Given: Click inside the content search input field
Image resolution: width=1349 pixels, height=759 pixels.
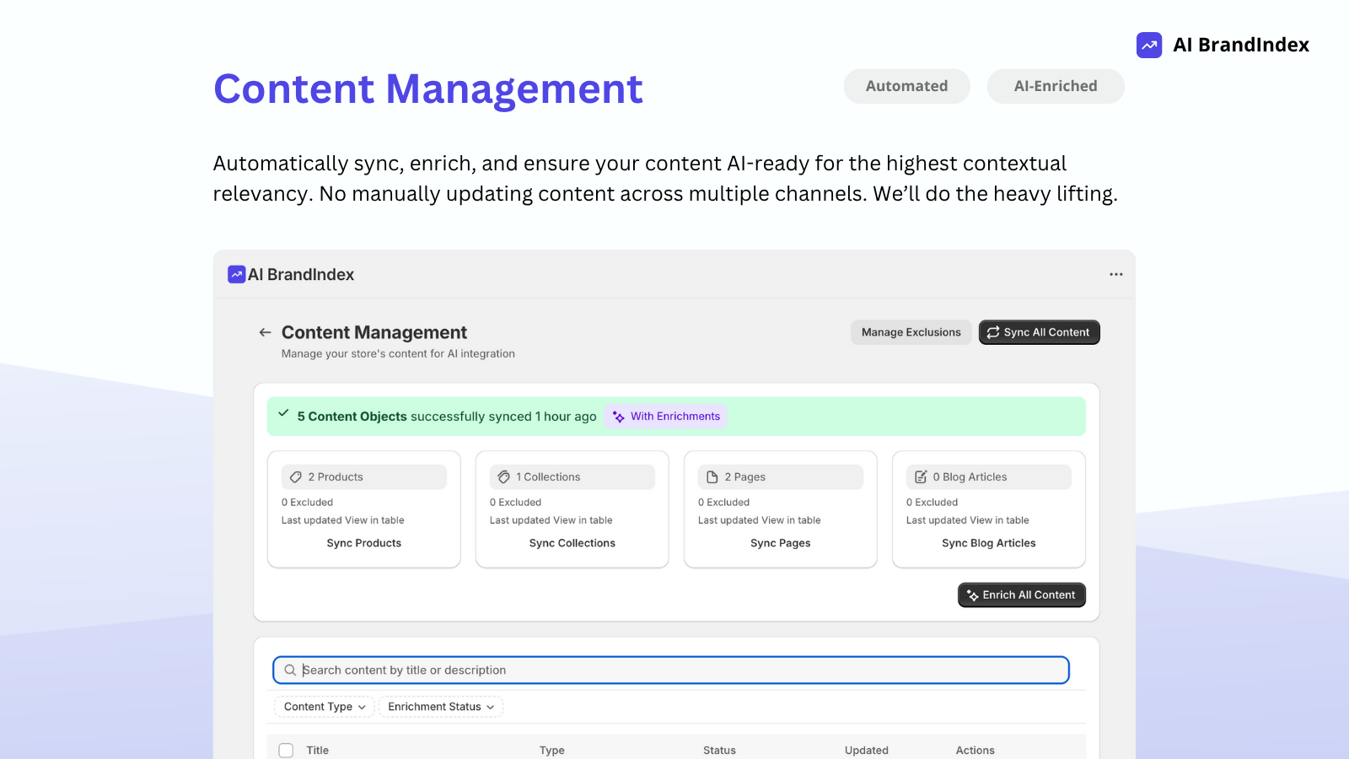Looking at the screenshot, I should tap(590, 670).
